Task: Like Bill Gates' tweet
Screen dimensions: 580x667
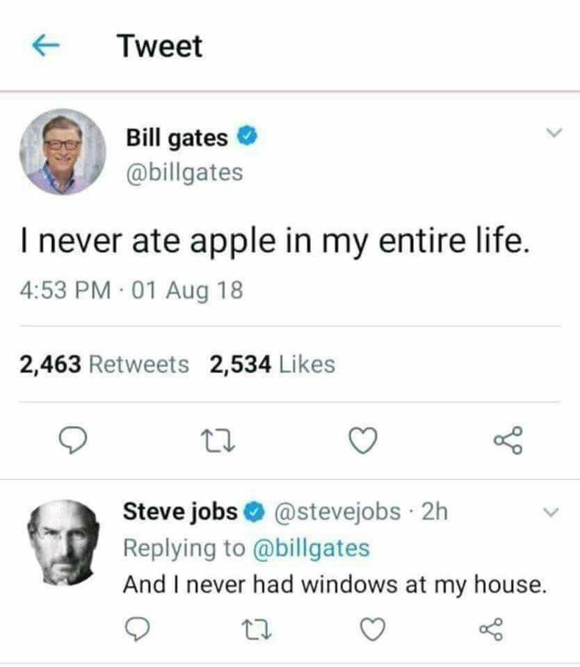Action: [363, 439]
